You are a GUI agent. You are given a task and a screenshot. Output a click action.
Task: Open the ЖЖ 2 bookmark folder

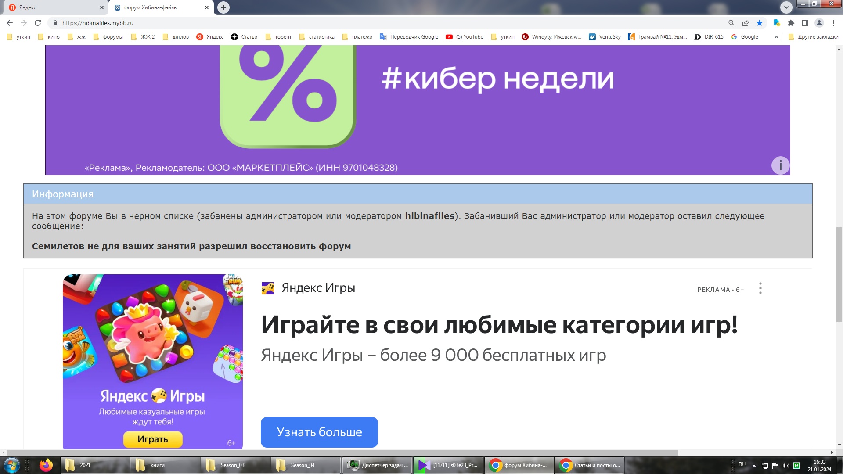click(x=143, y=37)
